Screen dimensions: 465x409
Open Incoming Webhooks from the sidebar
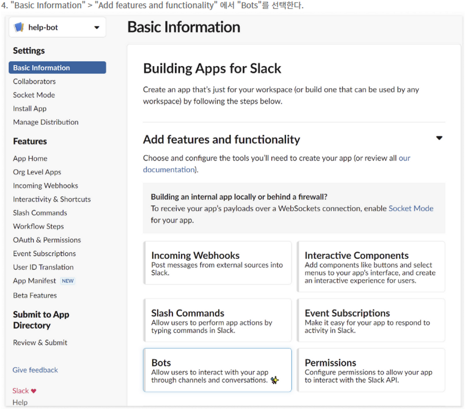coord(45,186)
